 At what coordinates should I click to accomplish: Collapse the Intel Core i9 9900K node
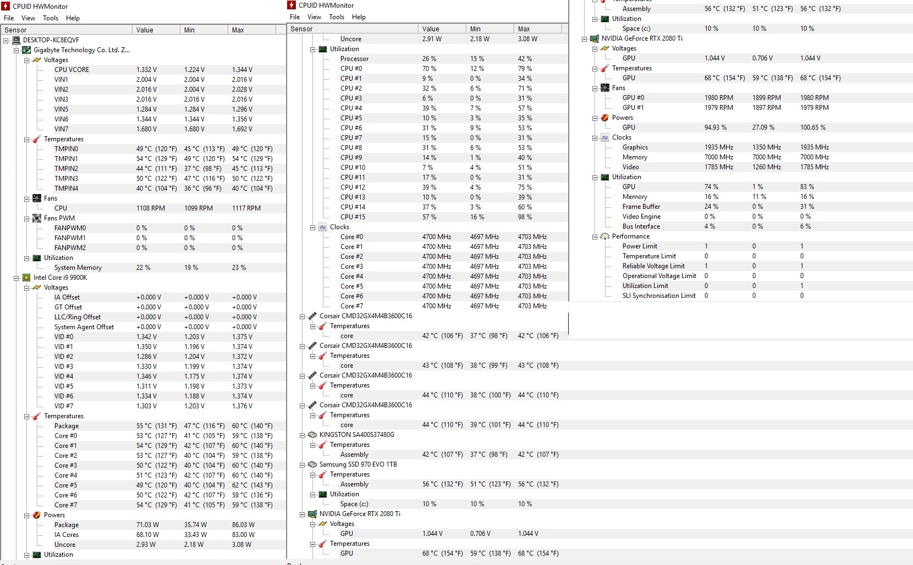[16, 278]
